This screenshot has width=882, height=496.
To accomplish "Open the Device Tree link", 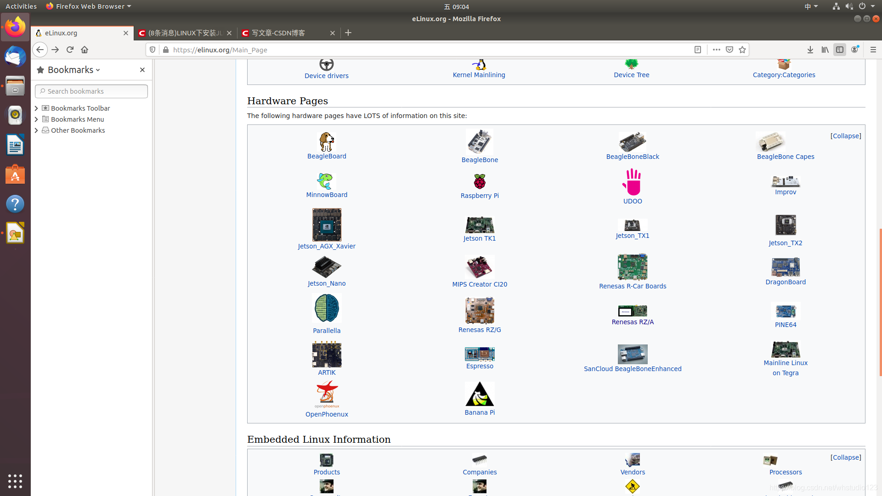I will 632,75.
